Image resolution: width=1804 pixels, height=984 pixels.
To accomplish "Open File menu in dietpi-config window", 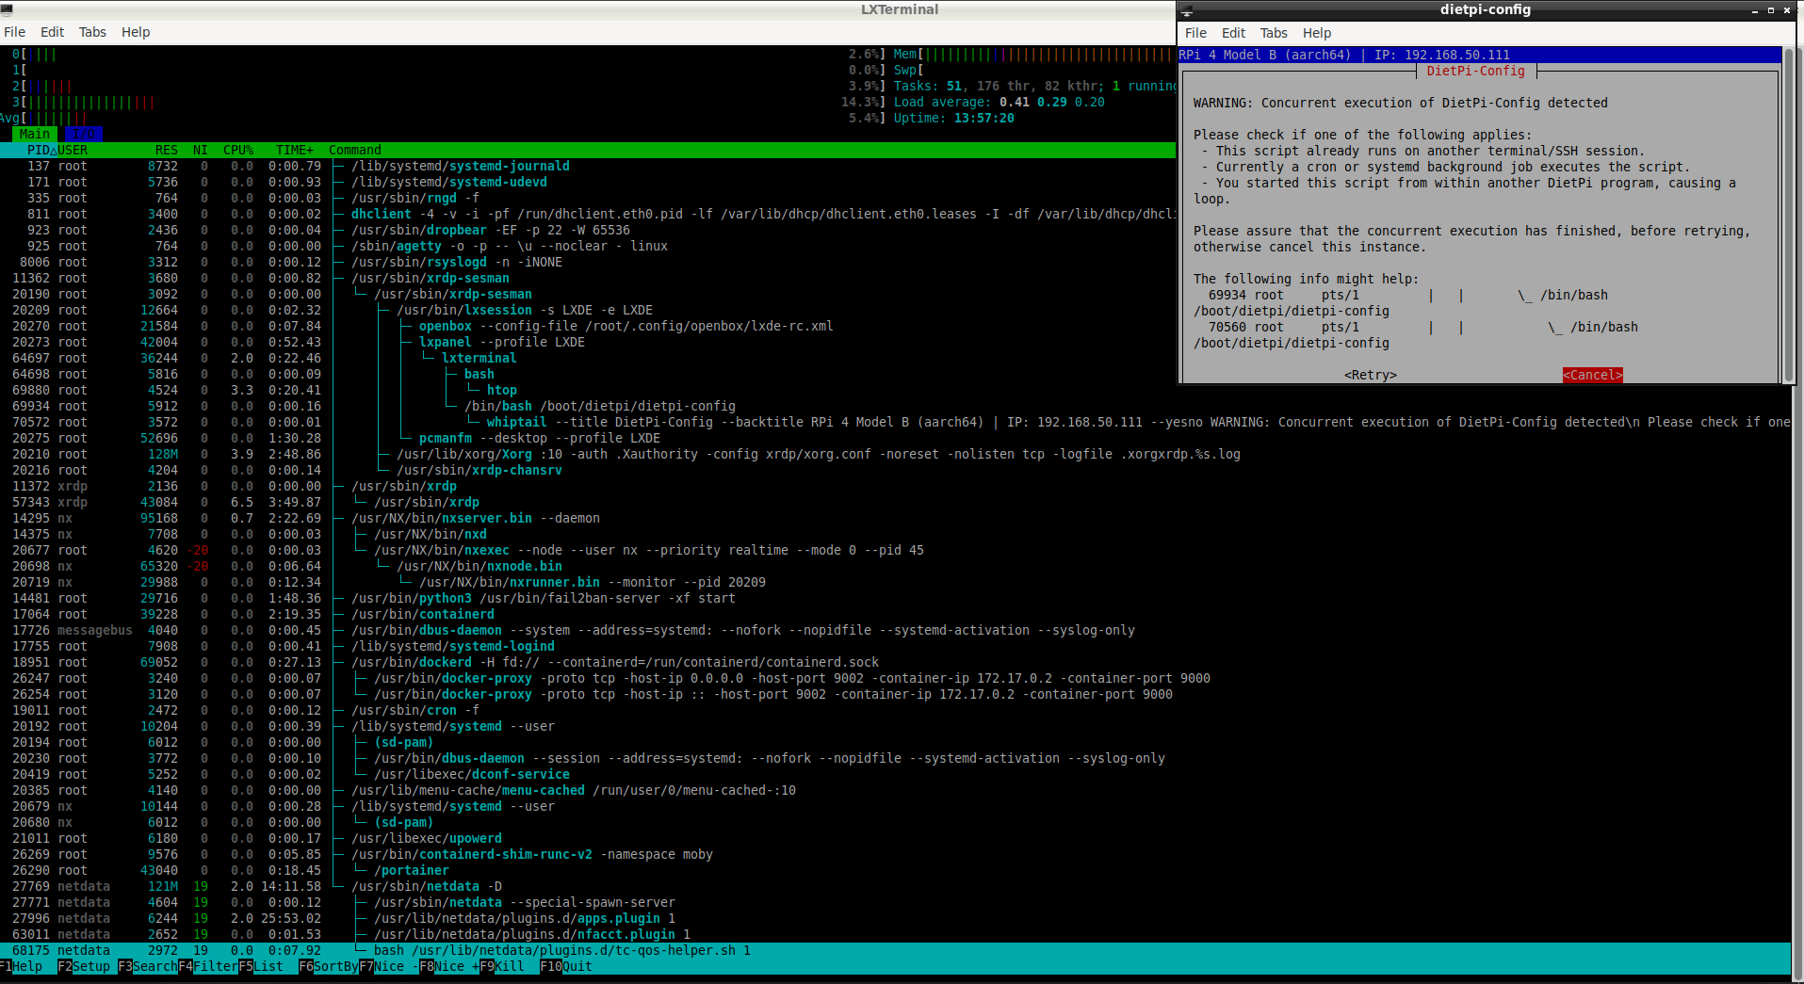I will tap(1195, 33).
